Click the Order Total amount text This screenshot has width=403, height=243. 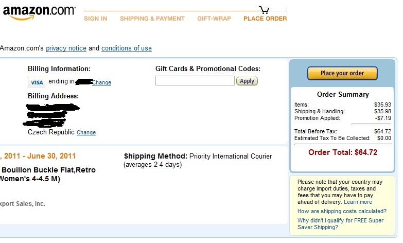[x=342, y=152]
